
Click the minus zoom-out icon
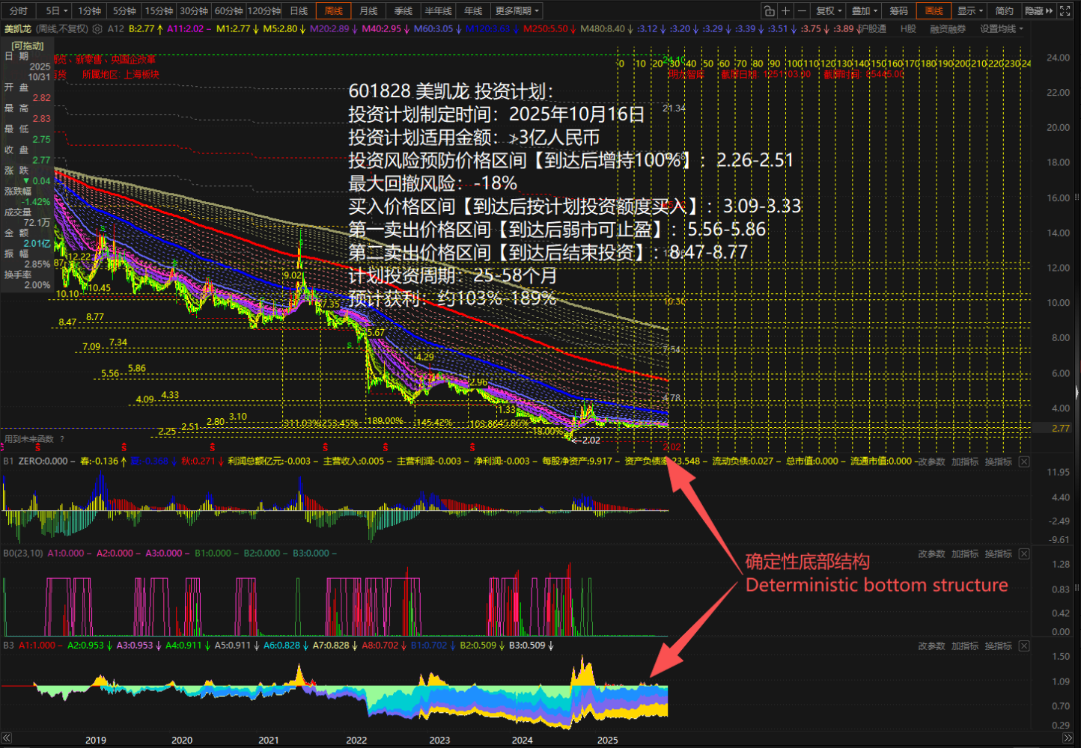[x=802, y=10]
